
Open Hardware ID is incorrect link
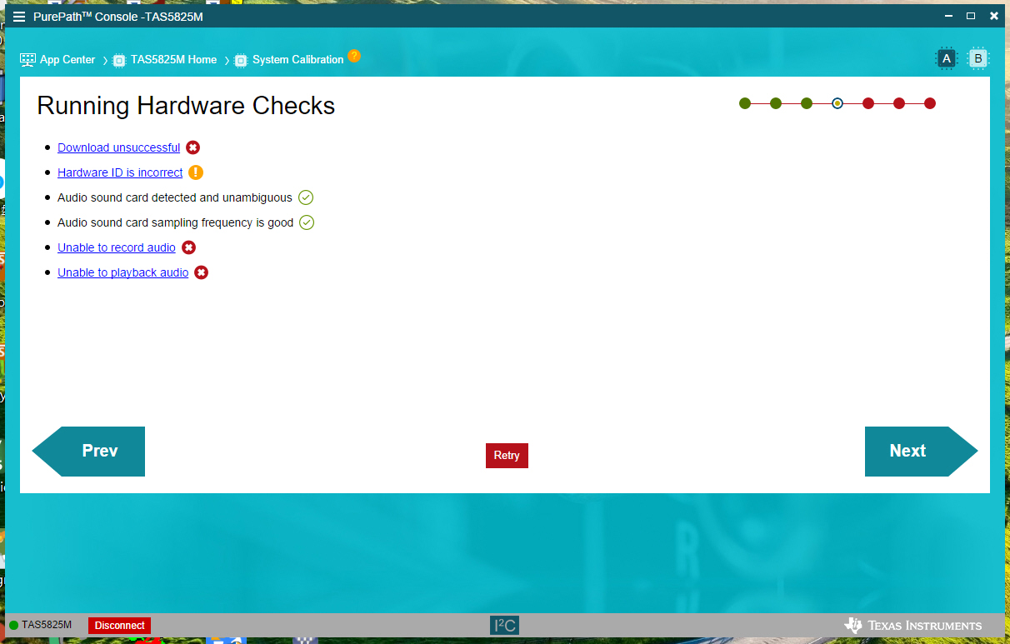(120, 172)
